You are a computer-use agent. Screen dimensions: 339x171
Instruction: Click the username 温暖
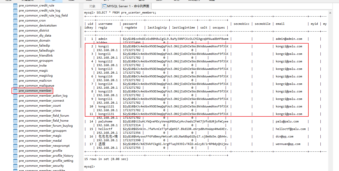coord(102,144)
